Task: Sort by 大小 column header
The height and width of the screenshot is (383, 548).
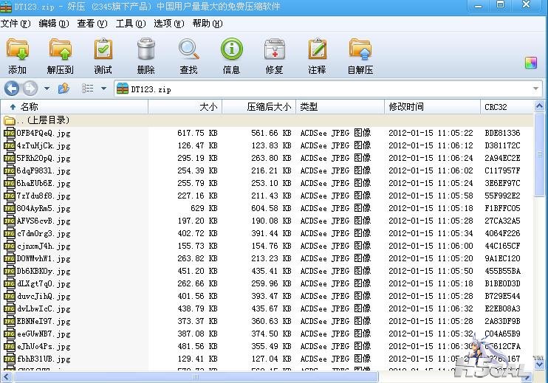Action: (185, 107)
